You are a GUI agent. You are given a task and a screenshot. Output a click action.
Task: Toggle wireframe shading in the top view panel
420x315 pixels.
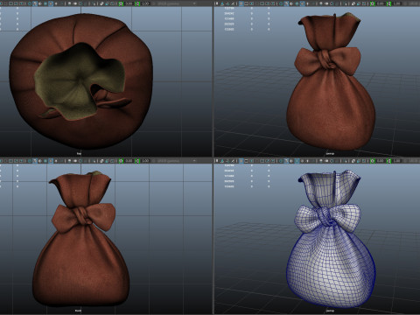[30, 3]
